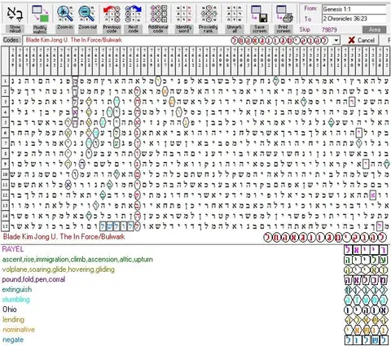Select the ascent,rise,immigration code entry
Screen dimensions: 391x346
click(x=77, y=260)
